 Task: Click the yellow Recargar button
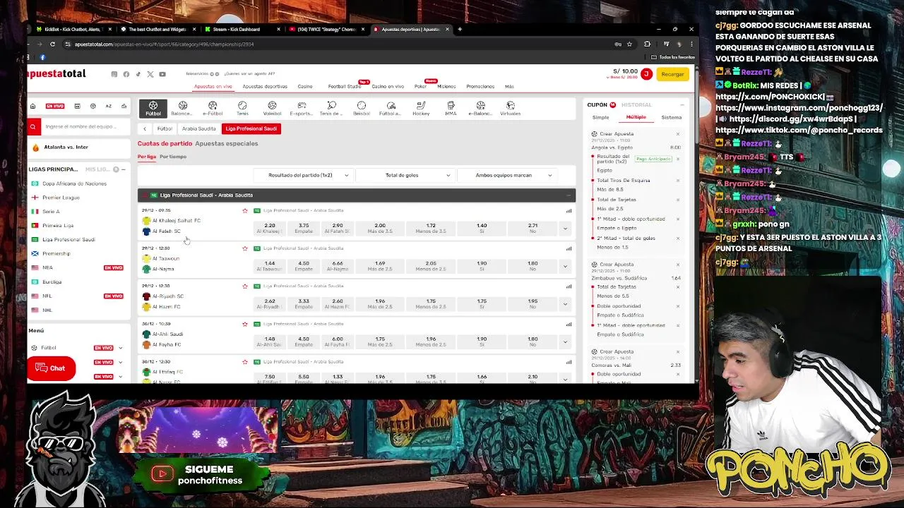coord(672,73)
